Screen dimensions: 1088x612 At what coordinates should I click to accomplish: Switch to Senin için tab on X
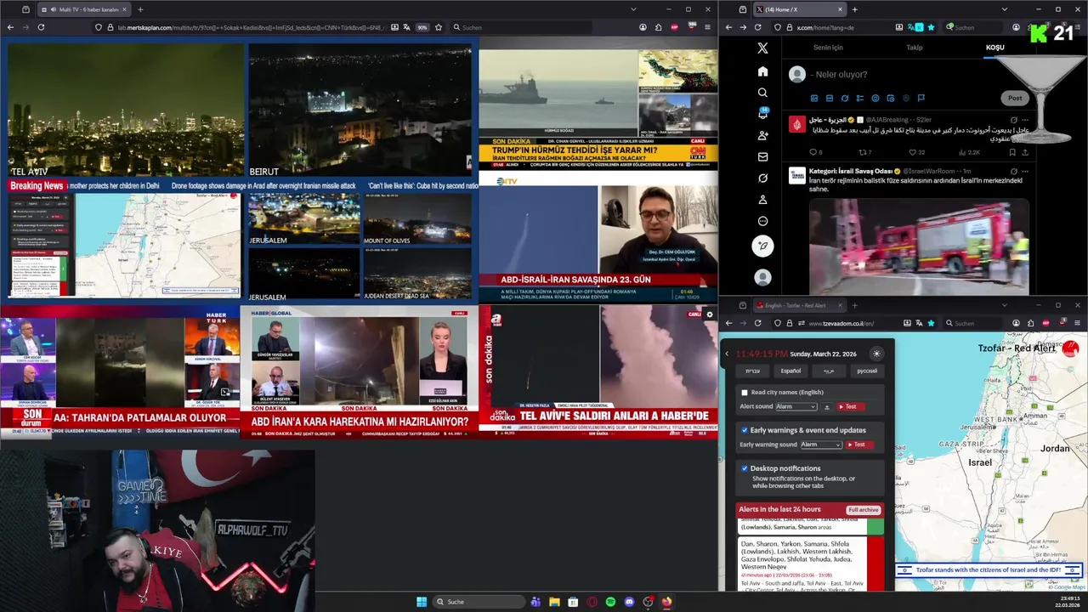[828, 48]
